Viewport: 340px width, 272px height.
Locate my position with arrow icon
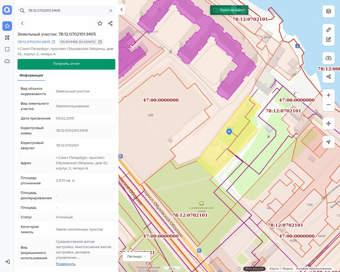(329, 142)
